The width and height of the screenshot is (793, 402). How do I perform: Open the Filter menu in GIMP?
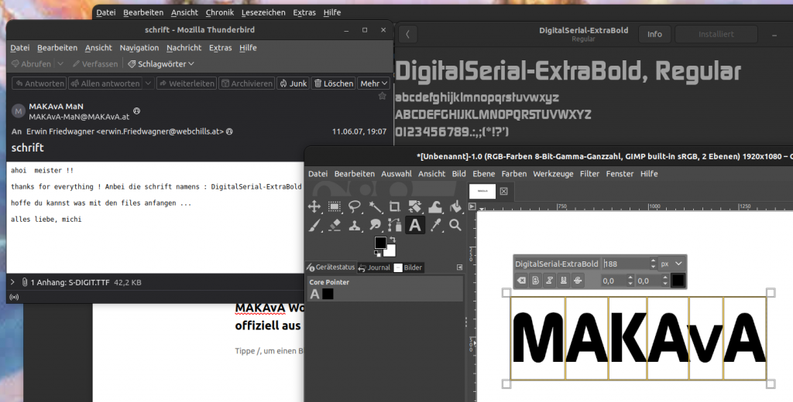point(589,174)
